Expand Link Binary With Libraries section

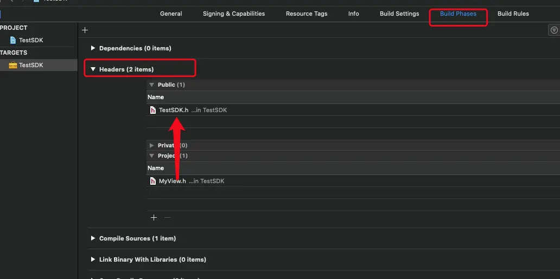point(93,259)
